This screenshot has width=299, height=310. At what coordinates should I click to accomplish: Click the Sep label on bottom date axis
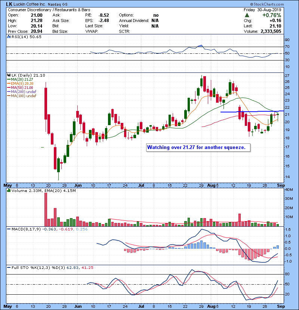pos(281,306)
